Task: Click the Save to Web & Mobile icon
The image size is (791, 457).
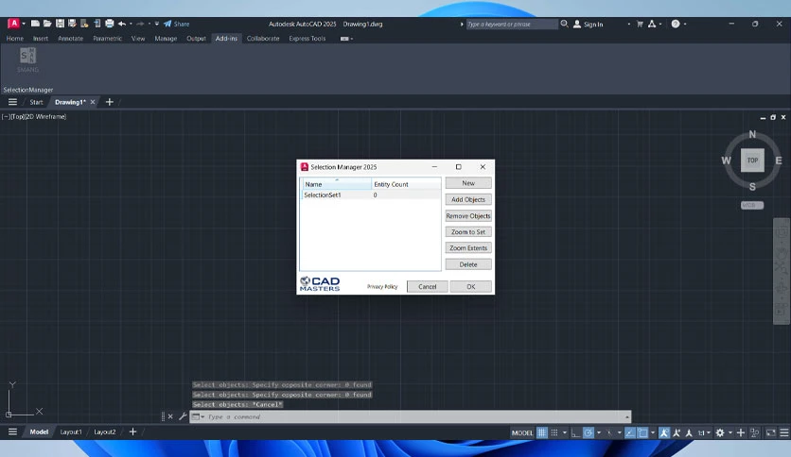Action: pos(97,24)
